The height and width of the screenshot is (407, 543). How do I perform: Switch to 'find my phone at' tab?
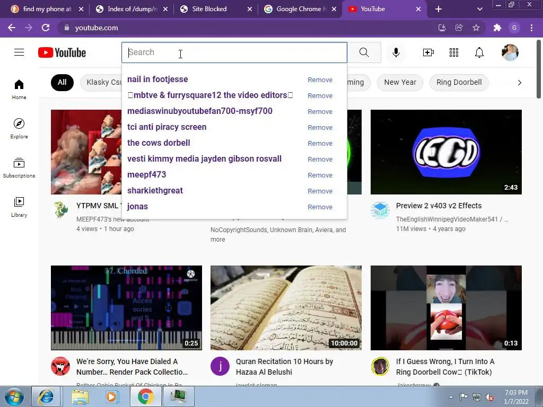47,9
